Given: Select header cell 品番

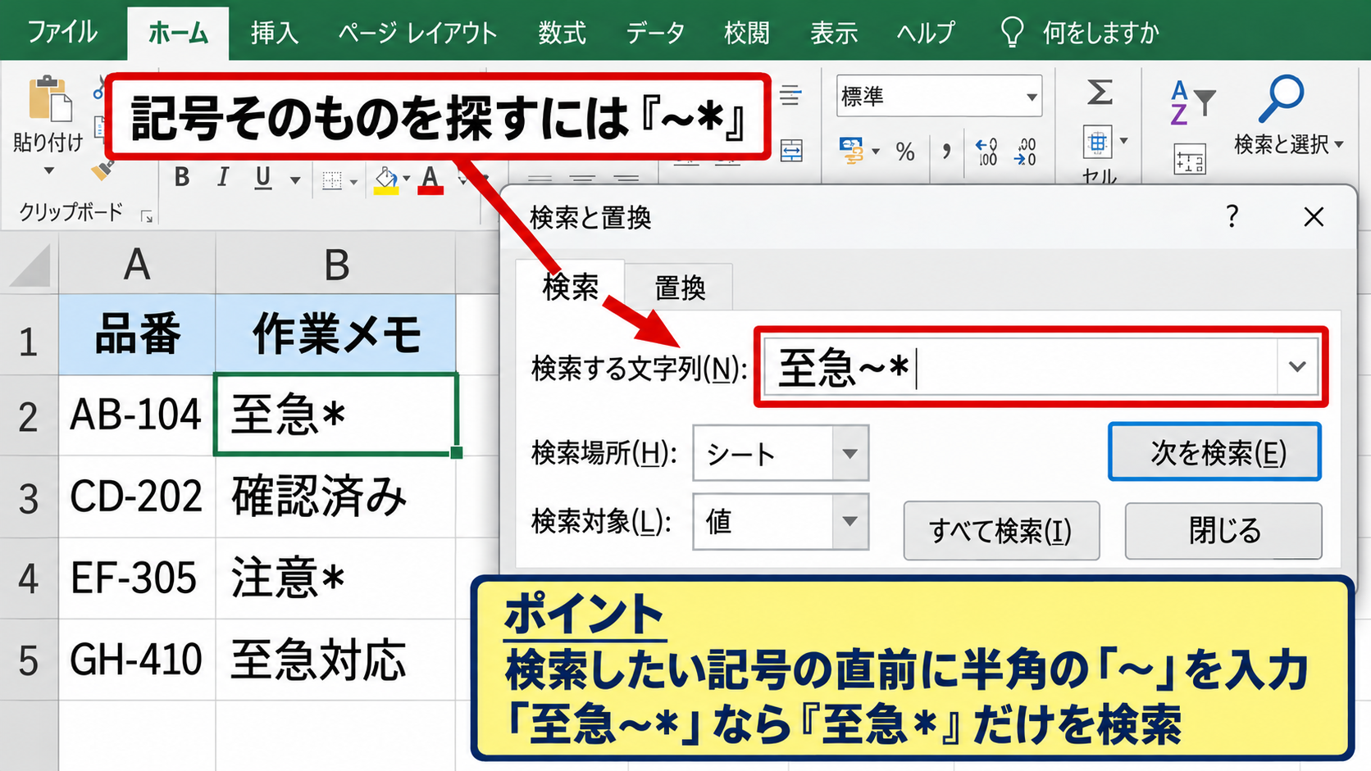Looking at the screenshot, I should pyautogui.click(x=137, y=334).
